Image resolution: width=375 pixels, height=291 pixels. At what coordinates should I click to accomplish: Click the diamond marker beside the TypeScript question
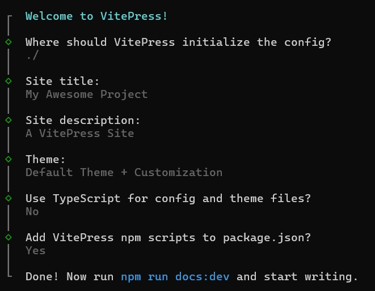pos(9,198)
